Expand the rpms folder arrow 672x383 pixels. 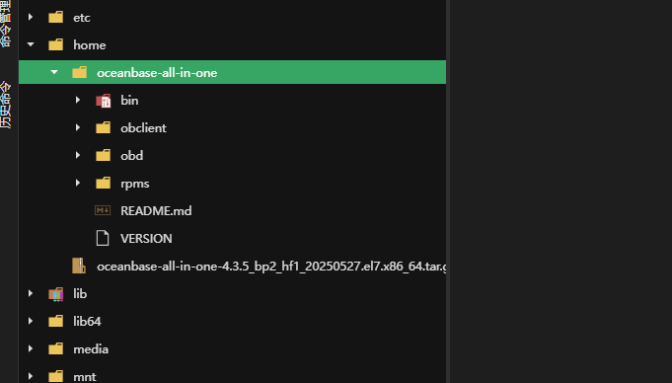(x=78, y=184)
